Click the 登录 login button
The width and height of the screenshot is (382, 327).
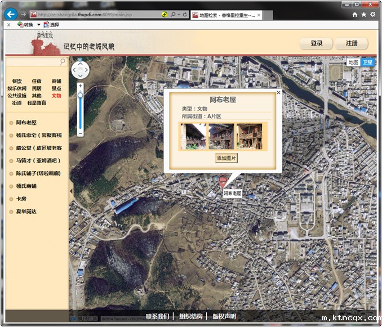pyautogui.click(x=317, y=43)
